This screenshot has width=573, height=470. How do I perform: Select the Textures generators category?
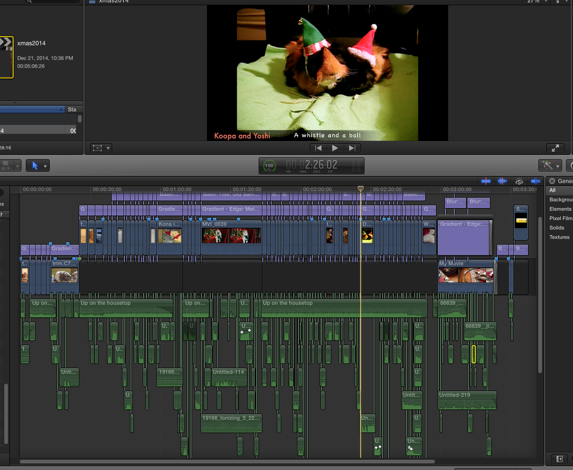point(559,237)
